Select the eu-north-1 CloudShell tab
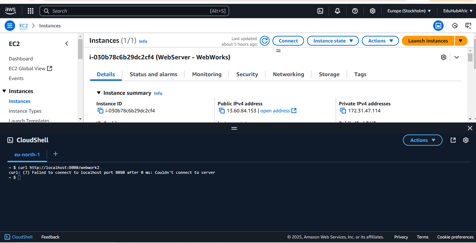 [x=27, y=155]
